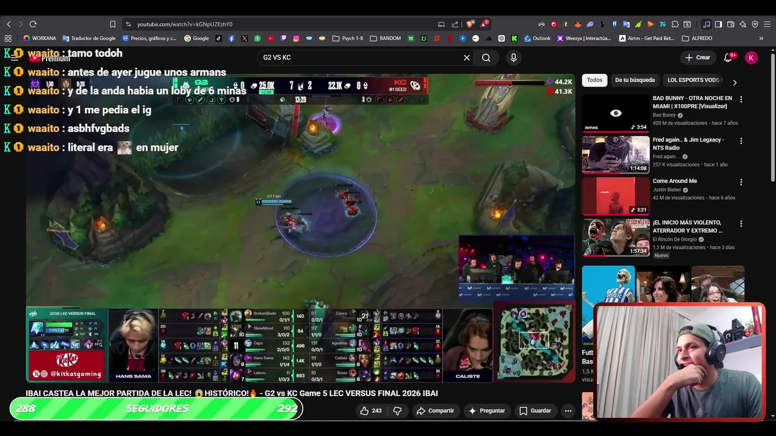
Task: Open the browser apps grid icon
Action: coord(8,38)
